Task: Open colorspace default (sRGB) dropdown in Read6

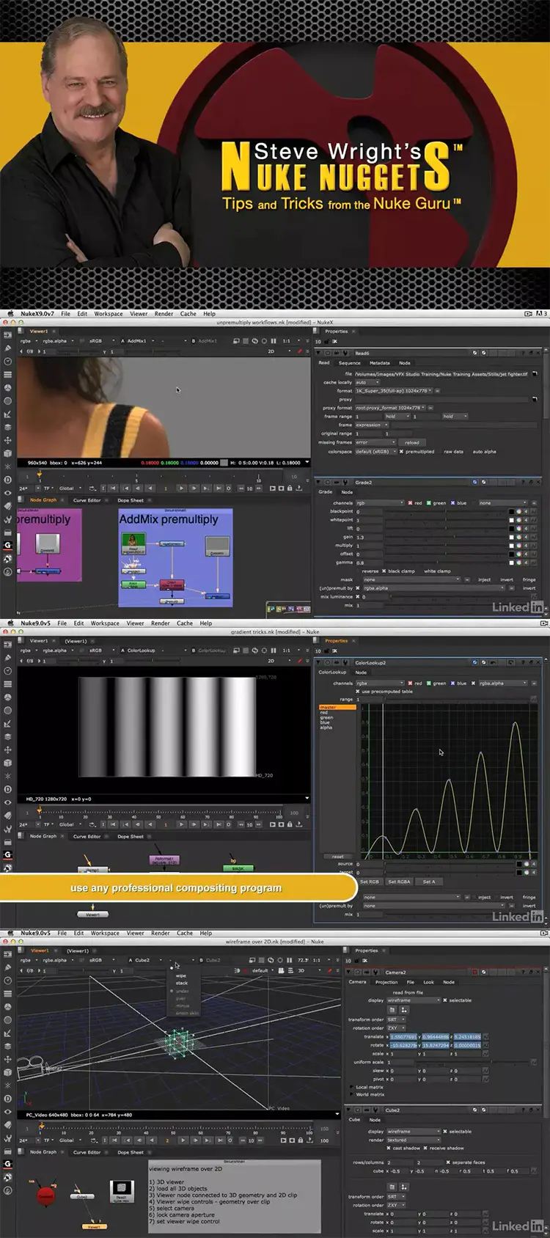Action: (375, 452)
